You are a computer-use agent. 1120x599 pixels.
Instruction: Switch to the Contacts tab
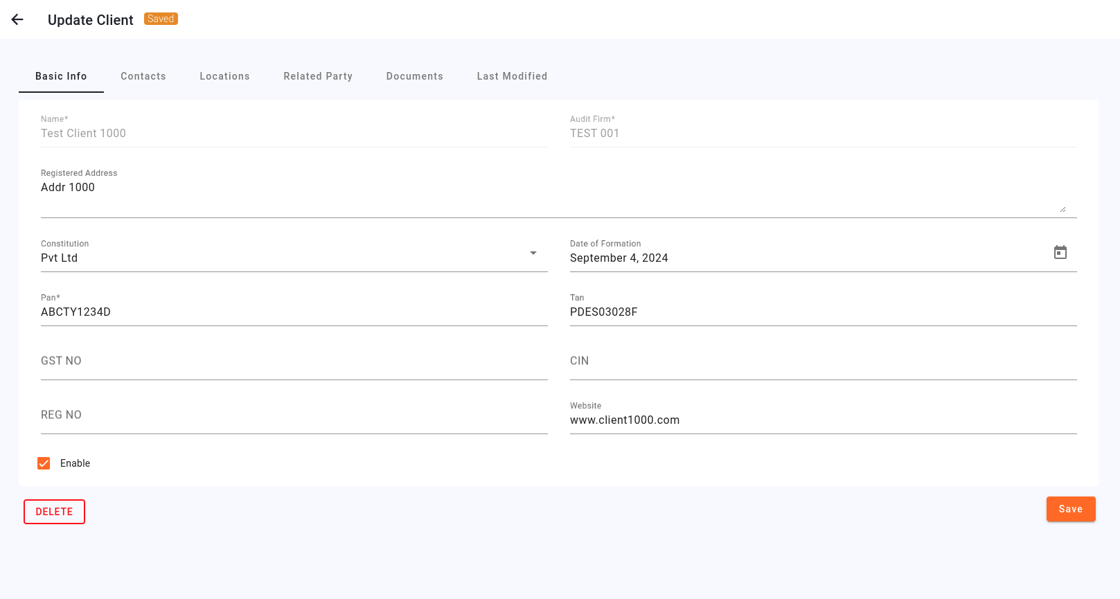point(143,76)
